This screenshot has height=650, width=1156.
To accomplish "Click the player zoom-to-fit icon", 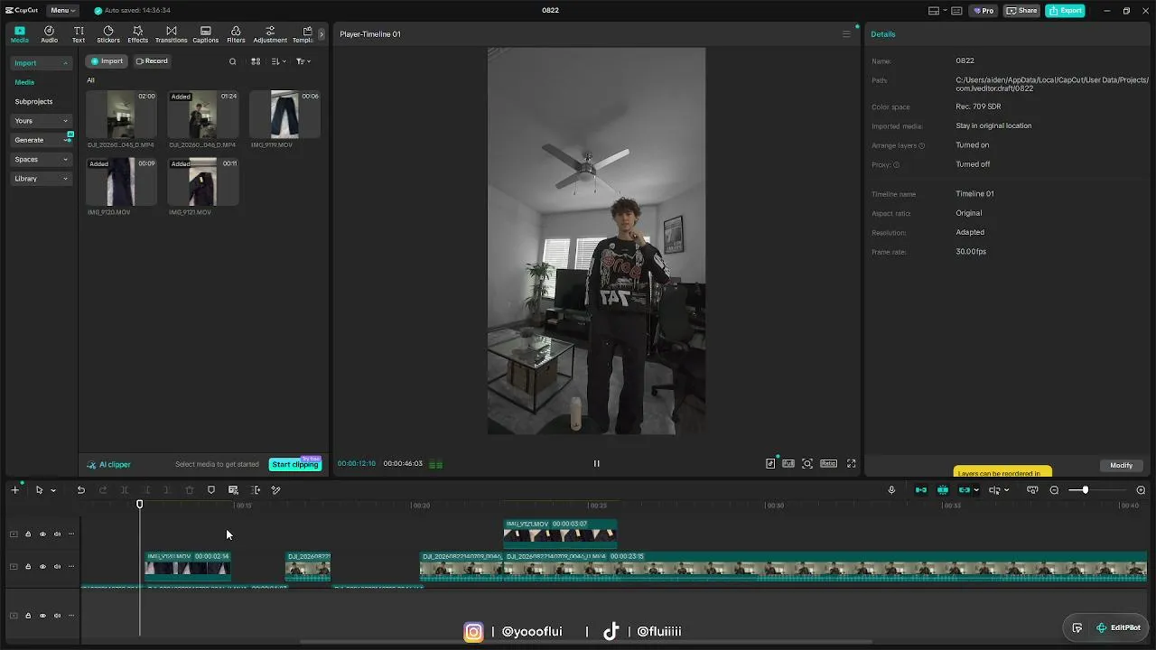I will [807, 463].
